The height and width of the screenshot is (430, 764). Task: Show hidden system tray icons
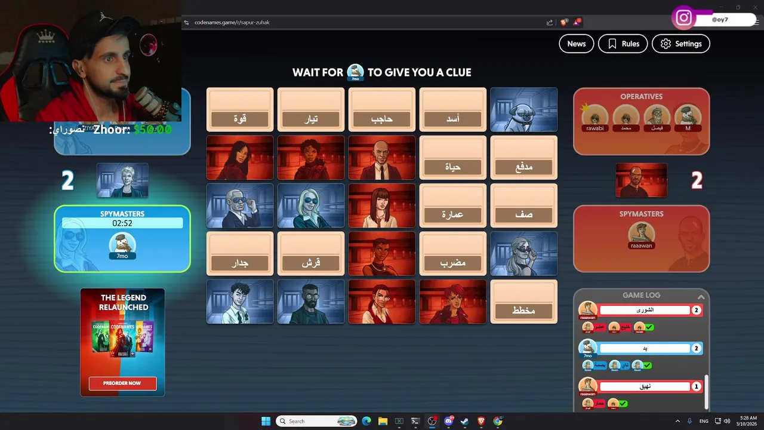[677, 421]
